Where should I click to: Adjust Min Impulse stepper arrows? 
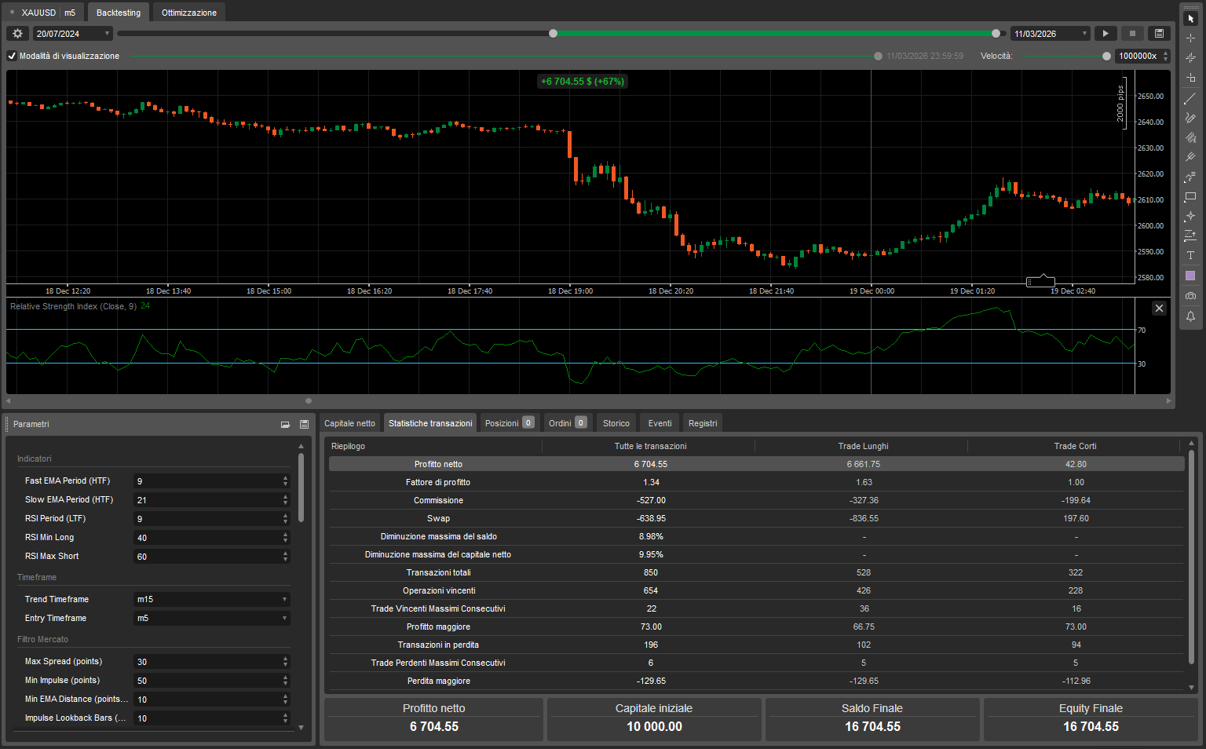[x=285, y=681]
